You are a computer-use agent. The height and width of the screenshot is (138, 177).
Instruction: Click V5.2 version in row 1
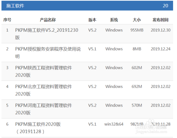(x=92, y=30)
